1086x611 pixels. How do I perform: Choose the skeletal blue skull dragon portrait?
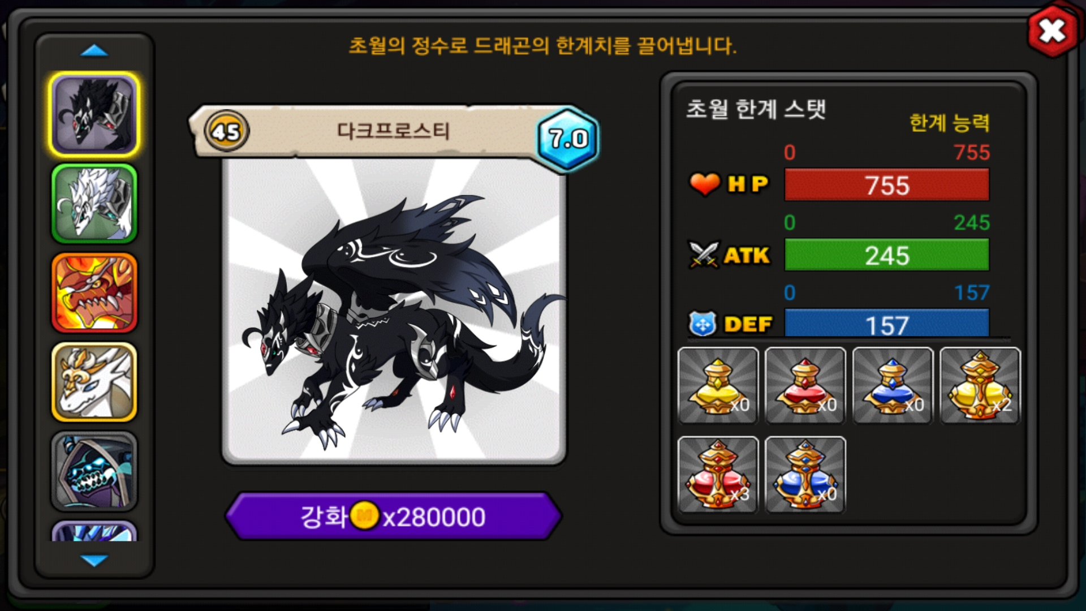coord(94,471)
